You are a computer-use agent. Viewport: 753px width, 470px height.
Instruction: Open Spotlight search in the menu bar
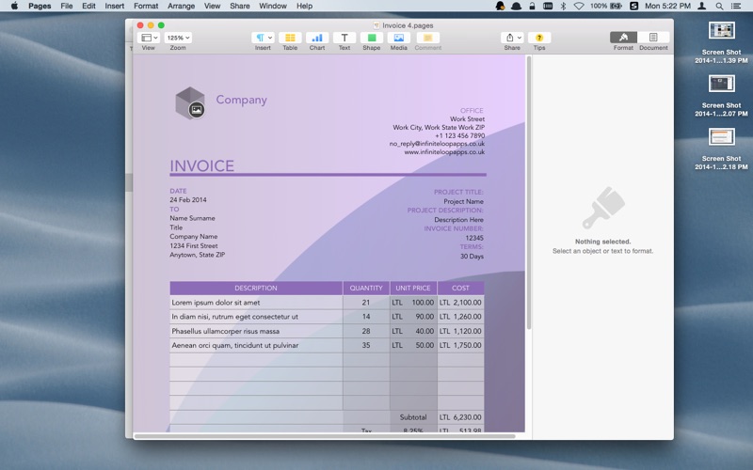(x=719, y=6)
